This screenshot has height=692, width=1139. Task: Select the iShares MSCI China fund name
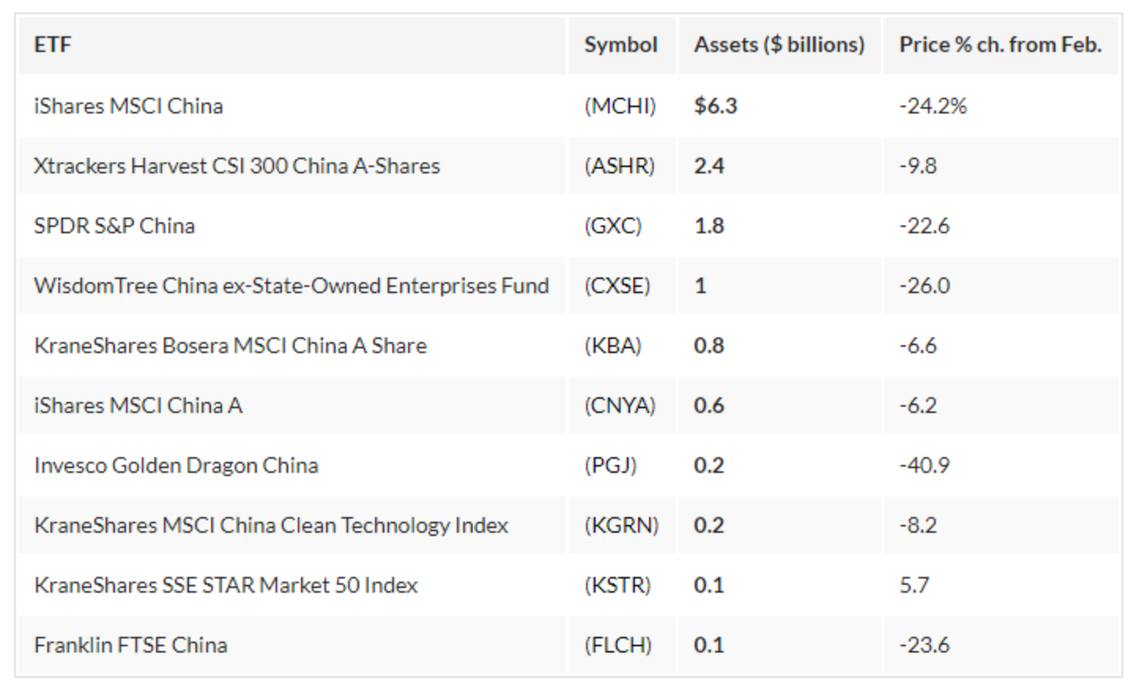pyautogui.click(x=128, y=106)
